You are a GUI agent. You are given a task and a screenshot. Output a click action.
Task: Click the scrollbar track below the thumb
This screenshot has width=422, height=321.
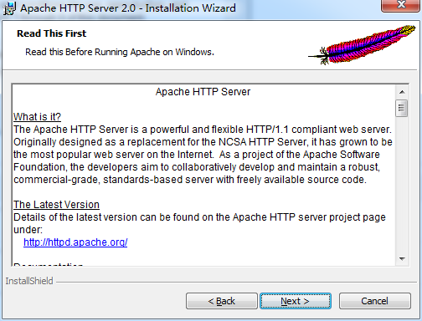point(402,184)
